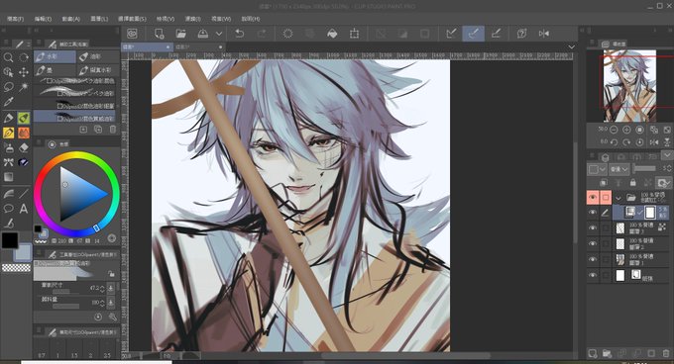
Task: Toggle snap to ruler in command bar
Action: 451,34
